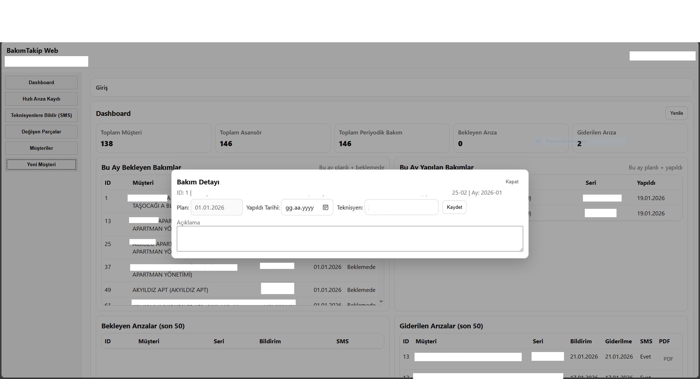Navigate to Müşteriler
This screenshot has height=379, width=700.
coord(41,148)
